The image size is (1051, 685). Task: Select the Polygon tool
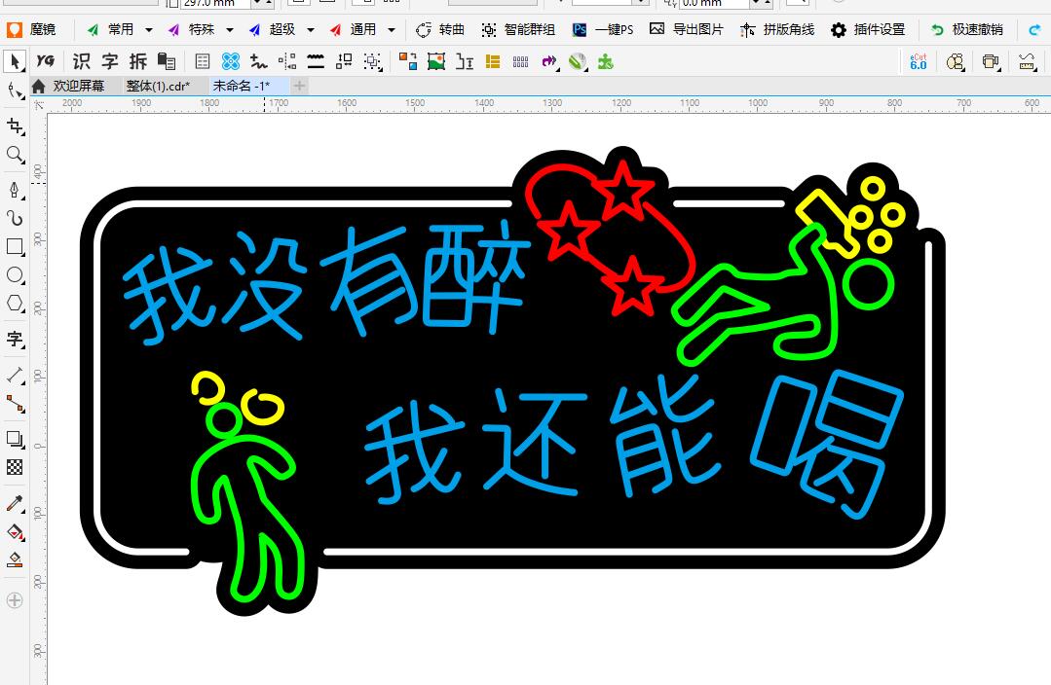[14, 304]
